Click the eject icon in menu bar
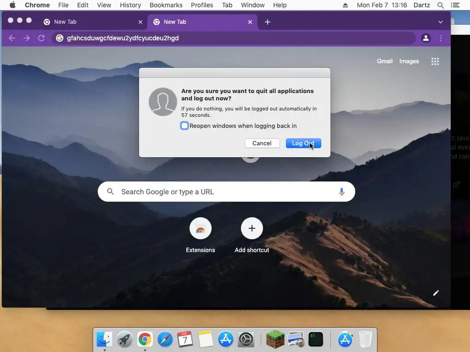The width and height of the screenshot is (470, 352). click(345, 5)
